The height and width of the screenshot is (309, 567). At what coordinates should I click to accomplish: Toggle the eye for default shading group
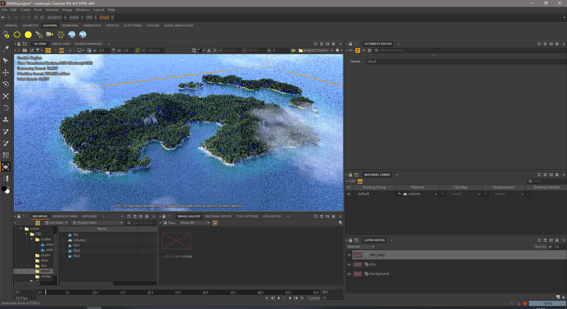tap(349, 194)
